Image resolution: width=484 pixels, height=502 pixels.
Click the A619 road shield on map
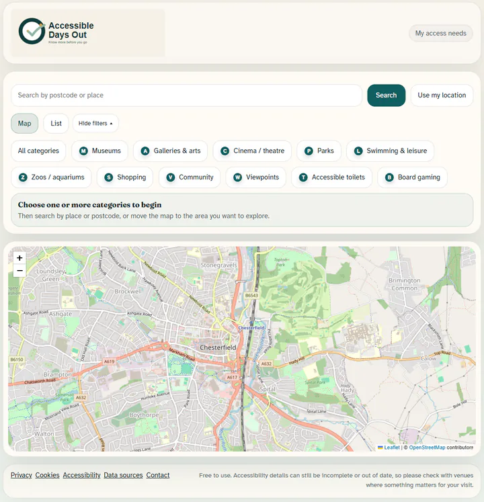tap(109, 362)
